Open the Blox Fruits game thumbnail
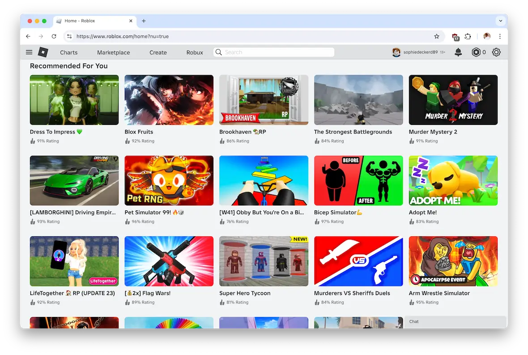This screenshot has height=355, width=528. [x=169, y=100]
